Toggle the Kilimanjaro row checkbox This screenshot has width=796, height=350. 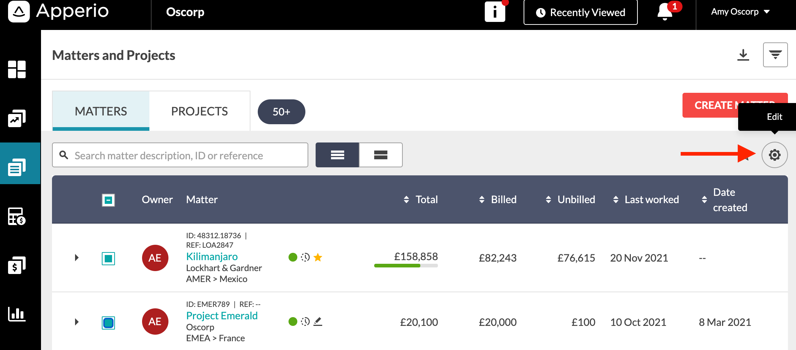click(108, 259)
